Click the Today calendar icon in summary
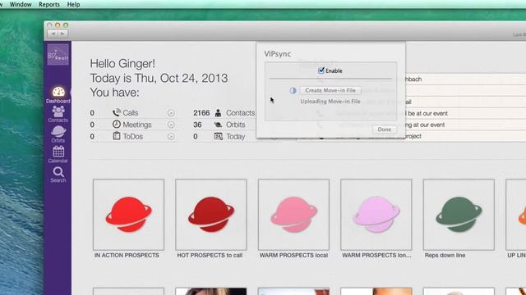526x295 pixels. 218,137
